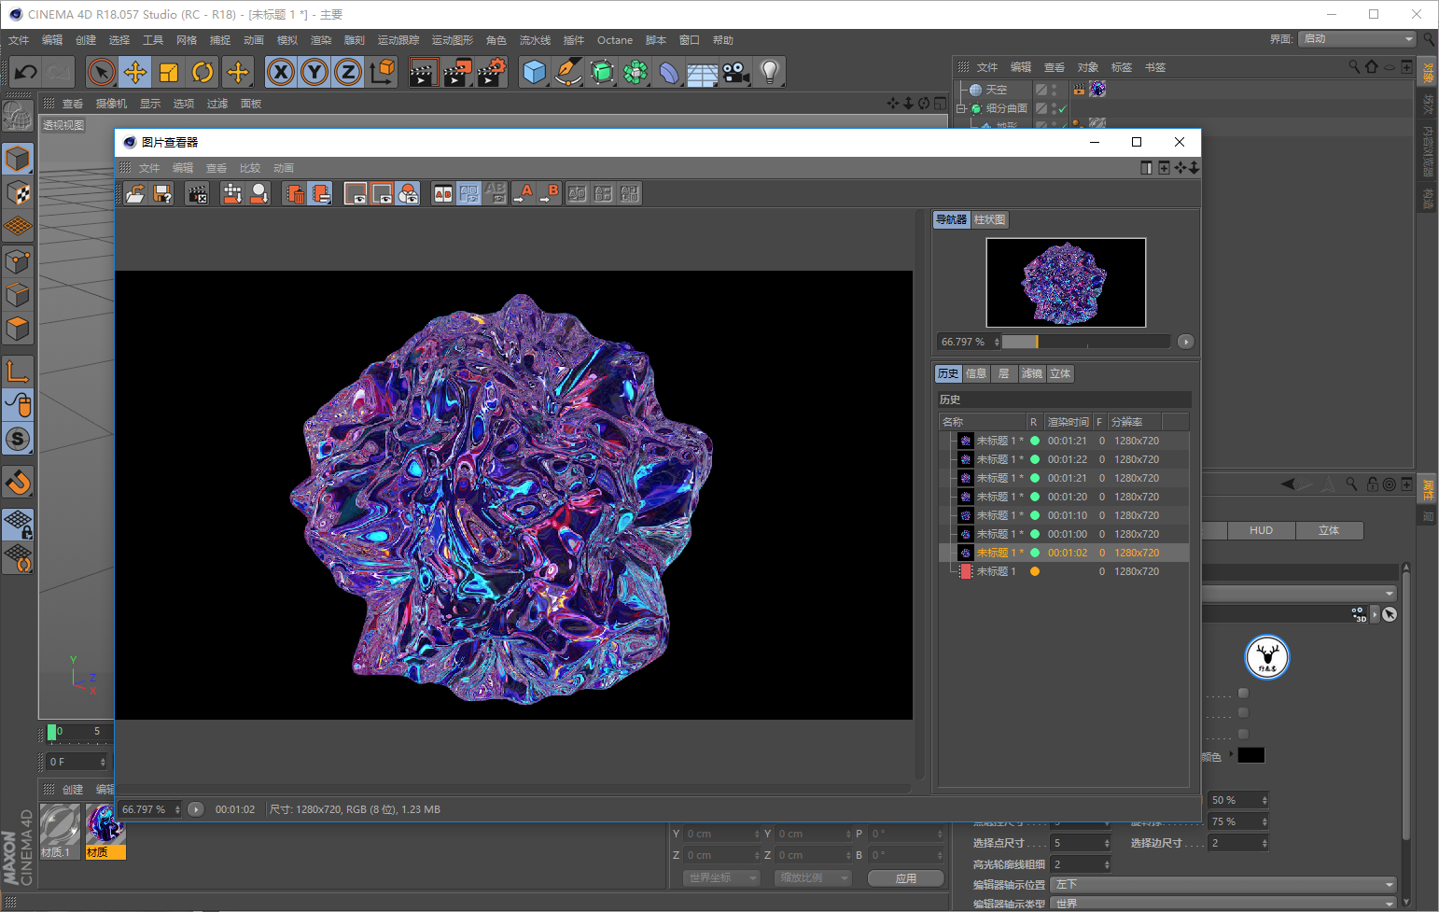Click the black 颜色 color swatch
Screen dimensions: 1439x912
tap(1250, 755)
